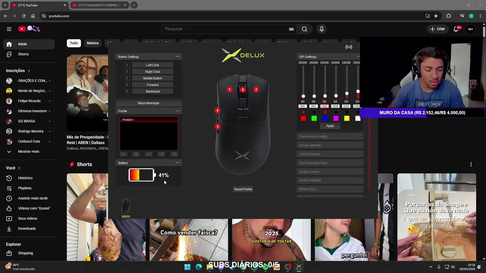The image size is (486, 273).
Task: Open the YouTube hamburger menu
Action: [x=9, y=29]
